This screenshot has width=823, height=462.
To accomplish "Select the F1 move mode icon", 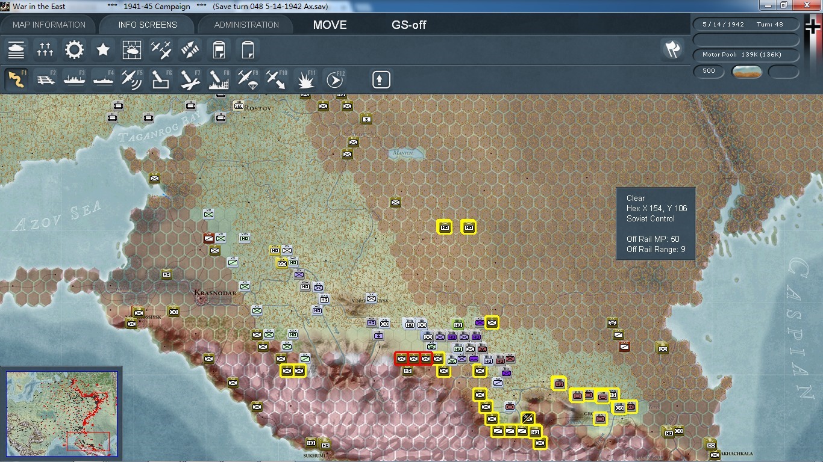I will click(16, 79).
